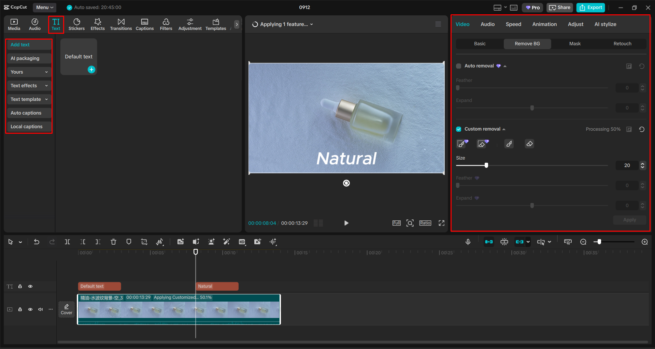Open the Animation tab
655x349 pixels.
[544, 24]
